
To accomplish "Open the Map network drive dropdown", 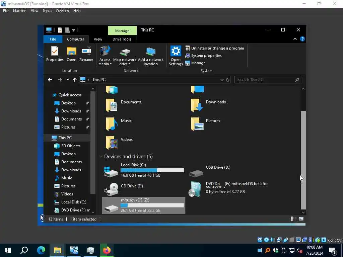I will coord(125,56).
